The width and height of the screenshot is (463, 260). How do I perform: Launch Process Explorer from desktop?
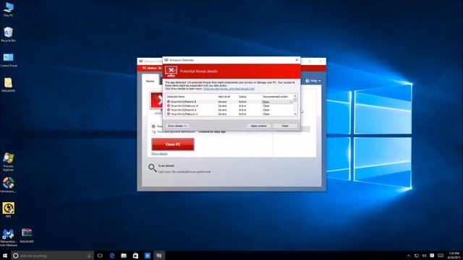point(8,162)
